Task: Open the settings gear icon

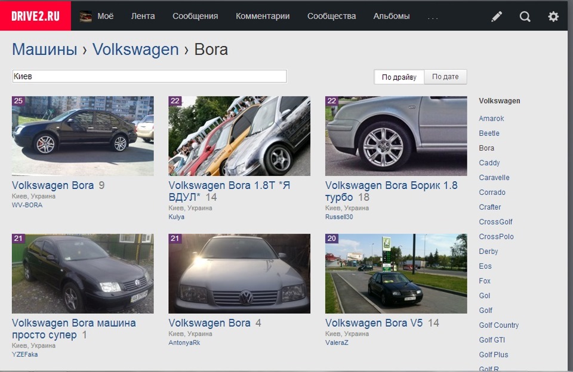Action: [553, 17]
